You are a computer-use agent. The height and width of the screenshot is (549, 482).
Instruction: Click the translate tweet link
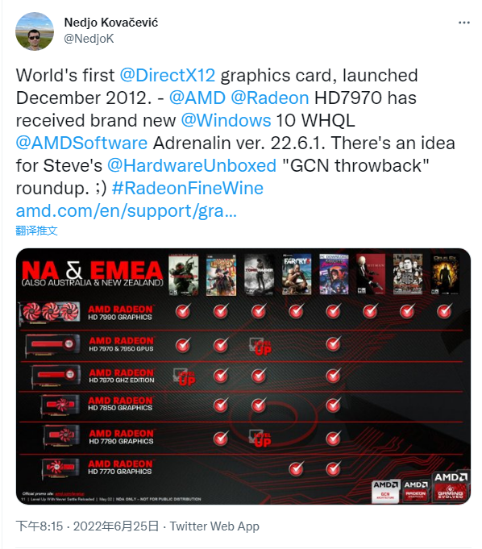(x=36, y=231)
